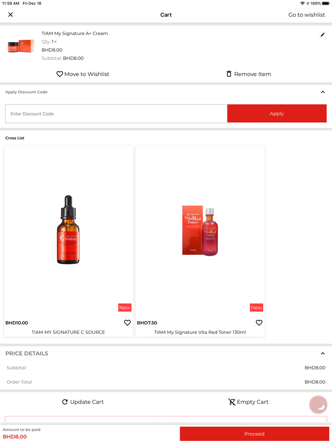Tap heart icon beside Move to Wishlist

[x=60, y=74]
